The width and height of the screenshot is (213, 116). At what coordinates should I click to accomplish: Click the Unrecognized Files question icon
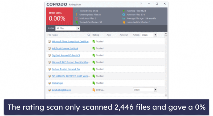pyautogui.click(x=76, y=15)
